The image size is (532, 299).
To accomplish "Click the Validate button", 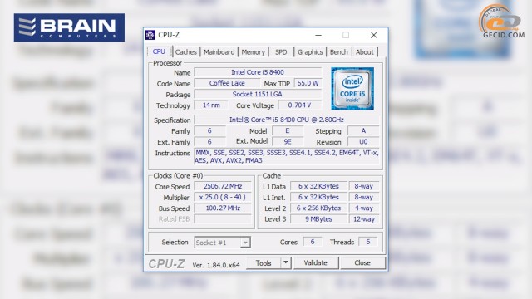I will point(316,262).
